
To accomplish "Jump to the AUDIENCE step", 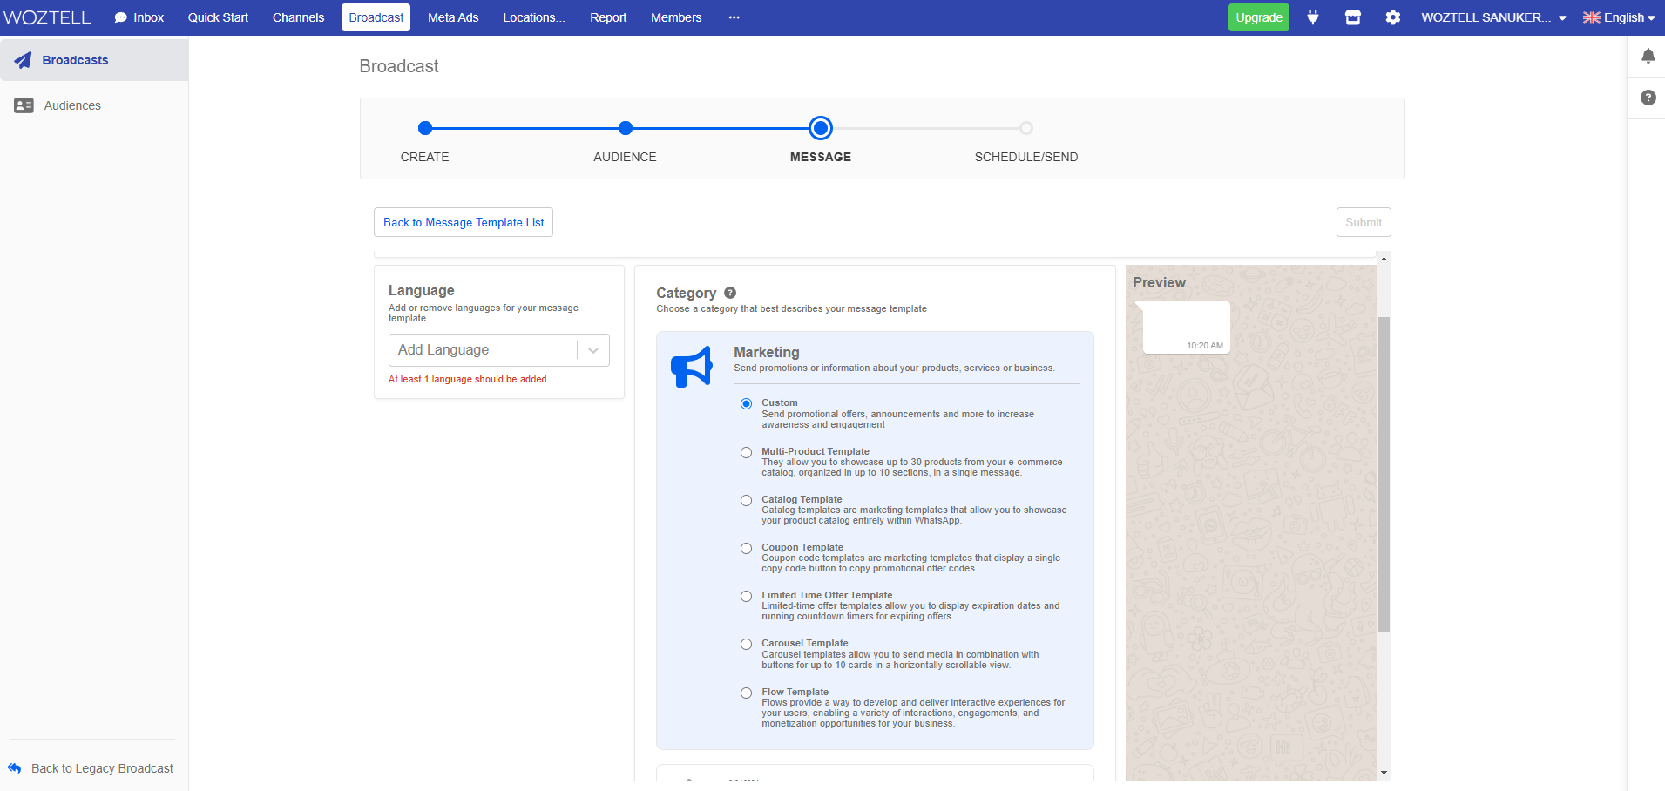I will (x=625, y=128).
